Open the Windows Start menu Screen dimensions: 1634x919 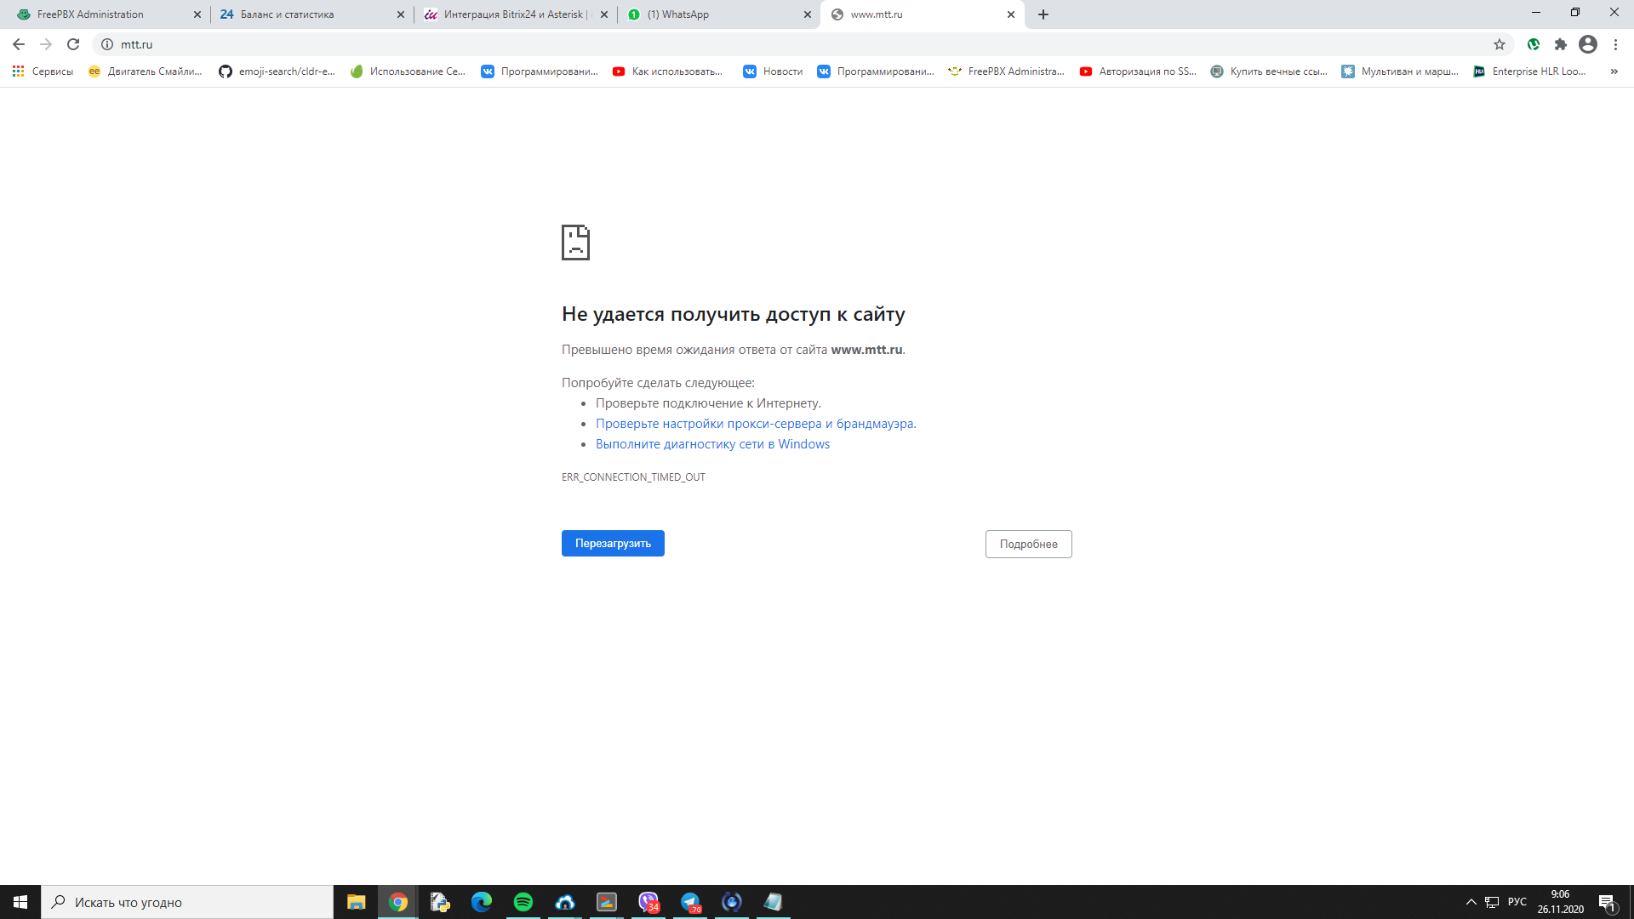coord(20,902)
